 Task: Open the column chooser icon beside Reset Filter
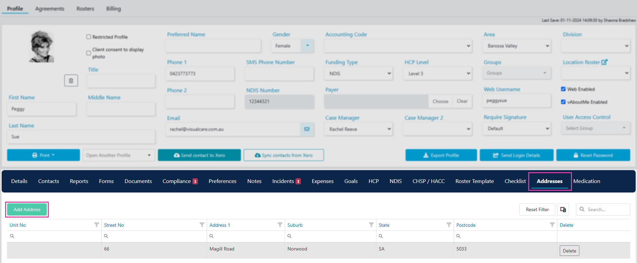[563, 209]
